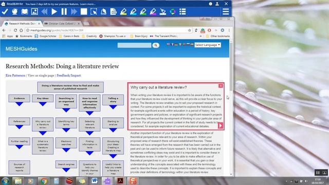
Task: Open the Google Scholar bookmark
Action: 46,36
